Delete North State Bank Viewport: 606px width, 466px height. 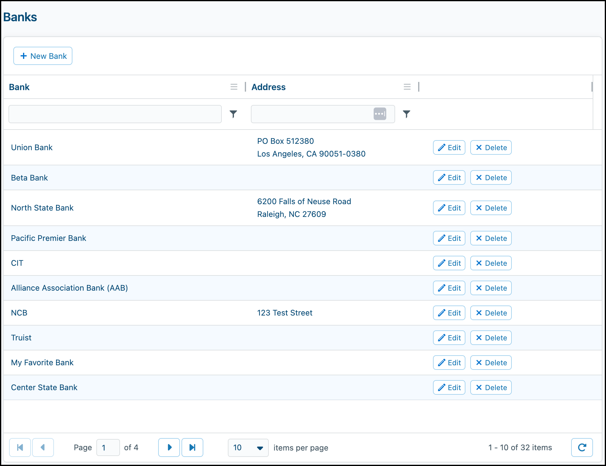(x=491, y=208)
